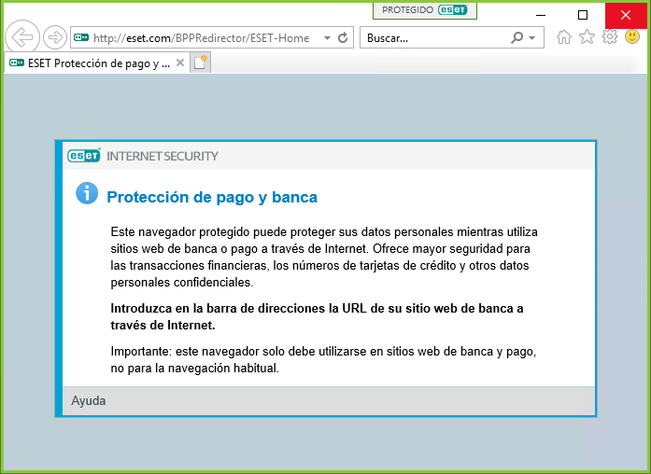The height and width of the screenshot is (474, 651).
Task: Open the Ayuda help link
Action: coord(89,400)
